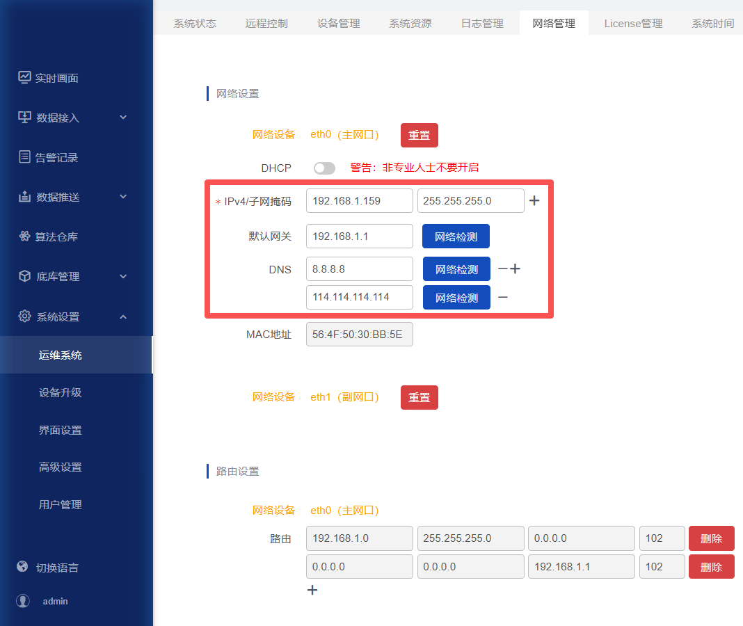The height and width of the screenshot is (626, 743).
Task: Open the 算法仓库 sidebar icon
Action: (x=24, y=236)
